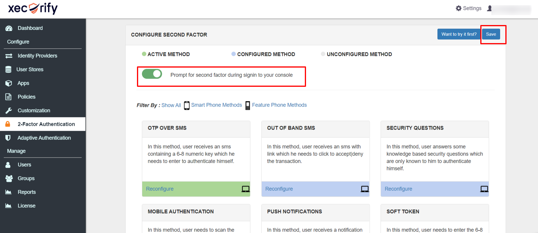Click the User Stores database icon
Viewport: 538px width, 233px height.
tap(8, 69)
